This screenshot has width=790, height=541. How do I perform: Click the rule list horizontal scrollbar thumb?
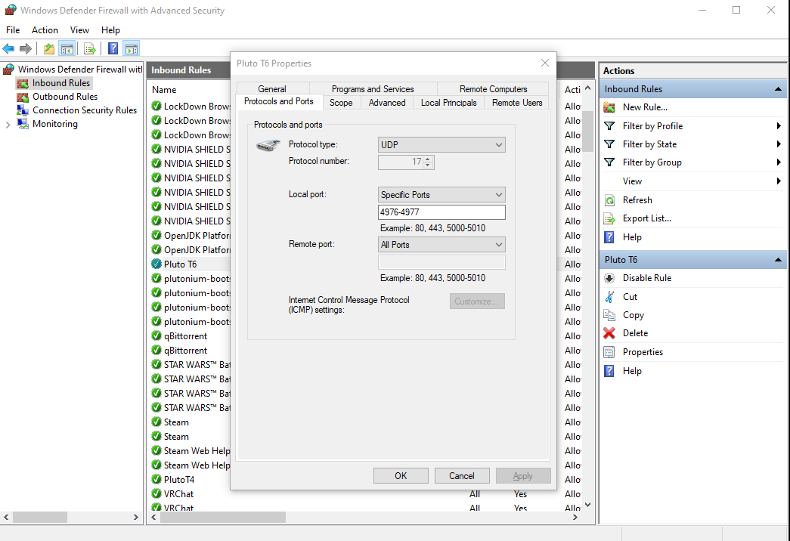point(223,518)
